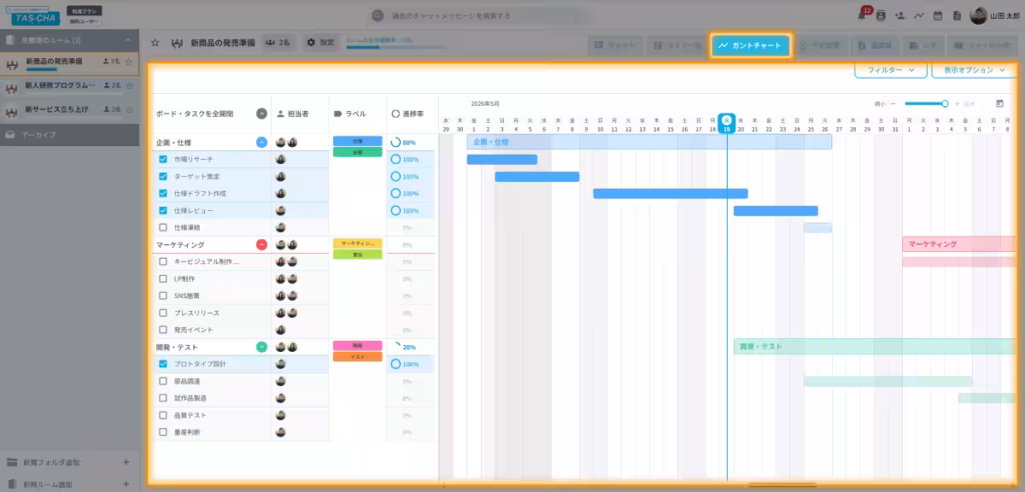
Task: Star the room title 新商品の発売準備
Action: (x=155, y=43)
